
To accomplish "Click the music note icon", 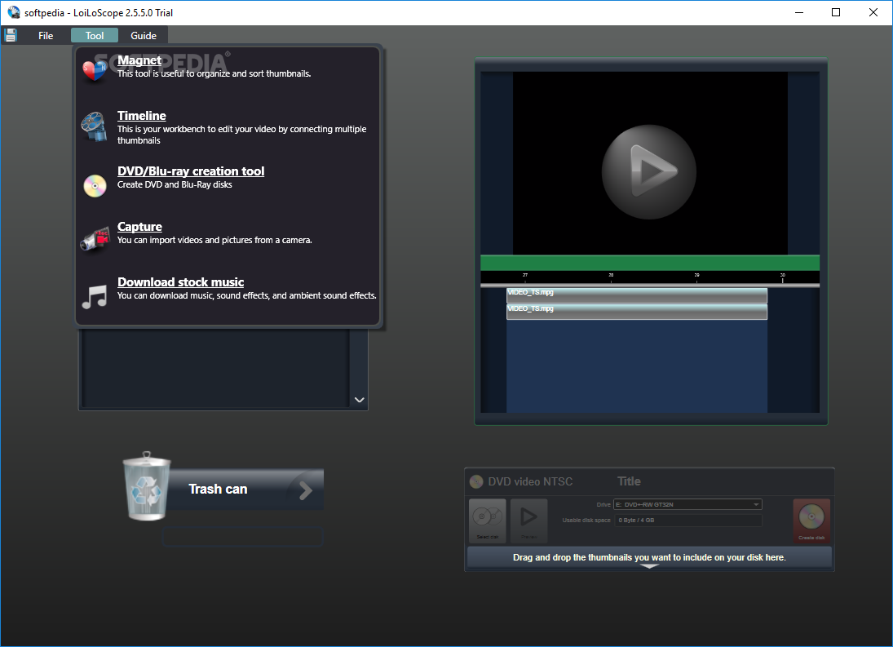I will coord(95,297).
